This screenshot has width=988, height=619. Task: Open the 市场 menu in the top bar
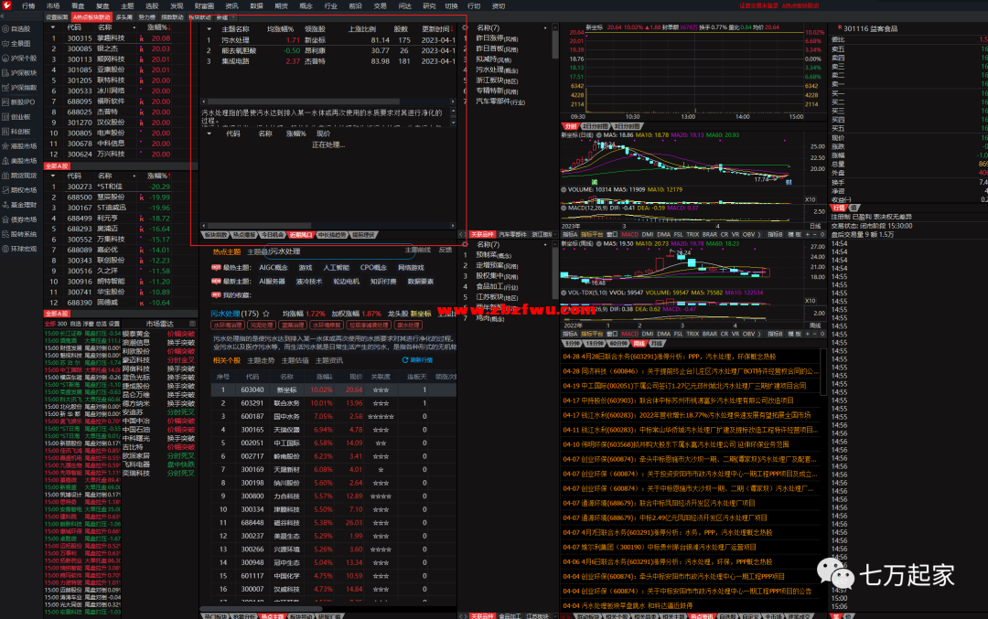click(x=54, y=5)
